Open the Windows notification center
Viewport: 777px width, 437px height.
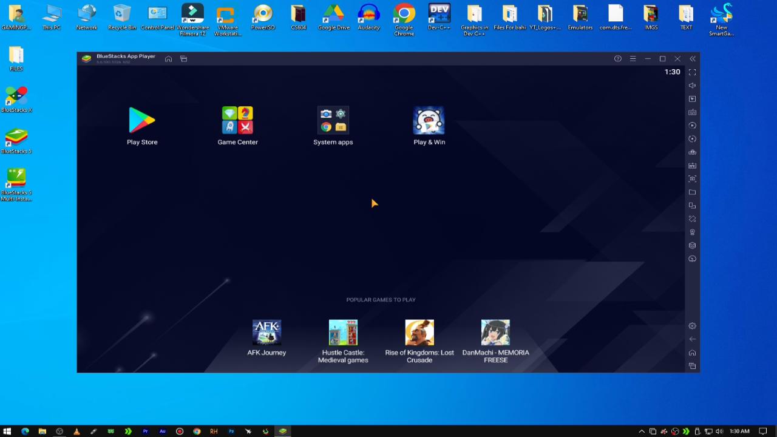pos(763,432)
